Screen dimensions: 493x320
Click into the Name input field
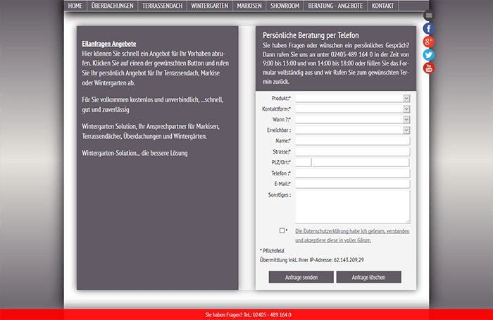[351, 141]
